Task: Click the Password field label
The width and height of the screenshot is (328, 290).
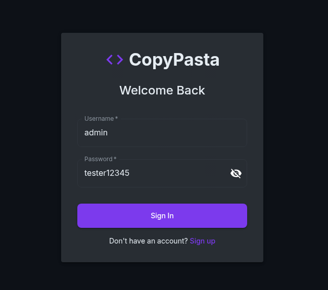Action: pos(99,159)
